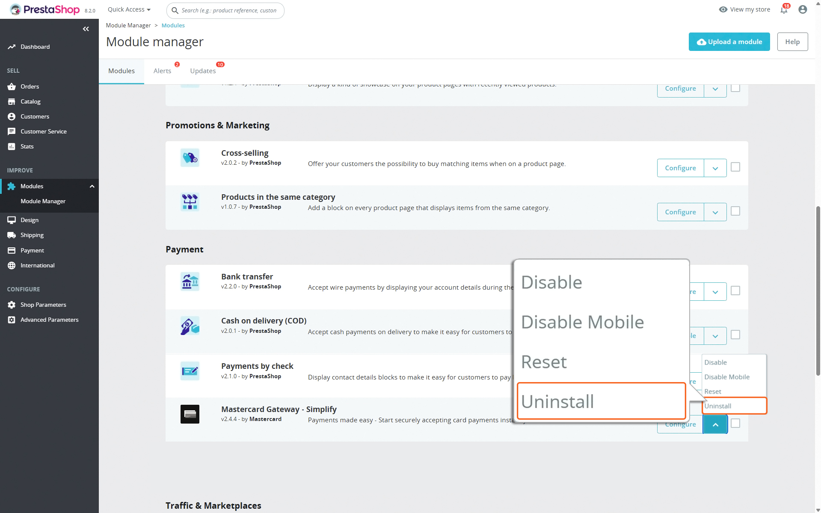
Task: Open Payment in the sidebar menu
Action: click(32, 250)
